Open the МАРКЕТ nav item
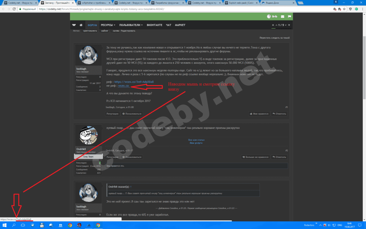Screen dimensions: 366x229 click(180, 25)
